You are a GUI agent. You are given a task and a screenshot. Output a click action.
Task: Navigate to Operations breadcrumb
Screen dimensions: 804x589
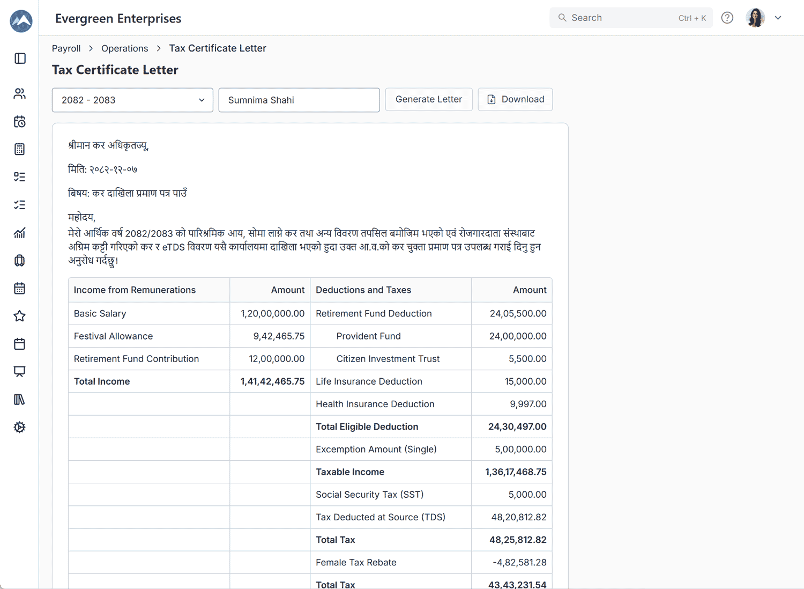pos(124,48)
